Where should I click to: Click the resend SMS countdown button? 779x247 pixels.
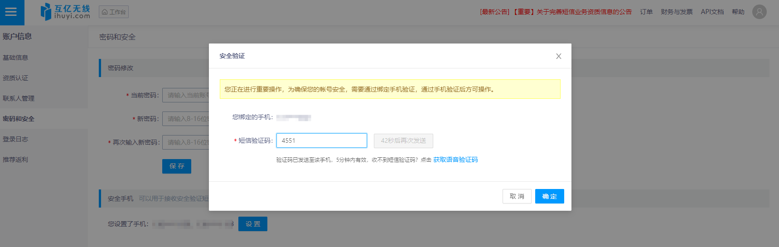click(403, 140)
